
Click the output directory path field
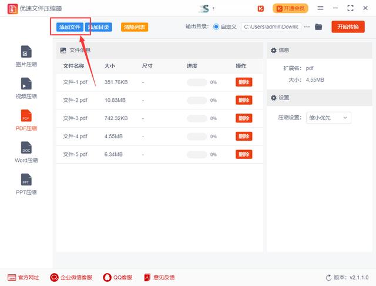click(271, 27)
